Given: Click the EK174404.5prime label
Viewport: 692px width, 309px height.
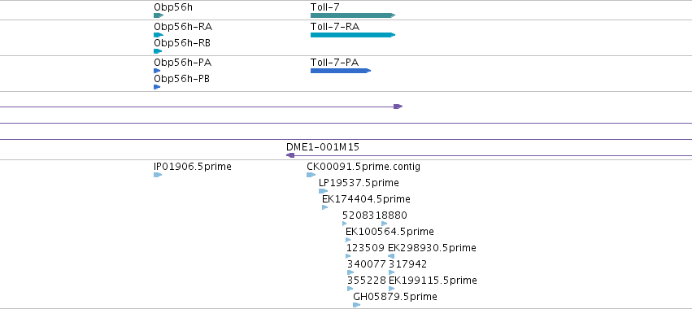Looking at the screenshot, I should [366, 199].
